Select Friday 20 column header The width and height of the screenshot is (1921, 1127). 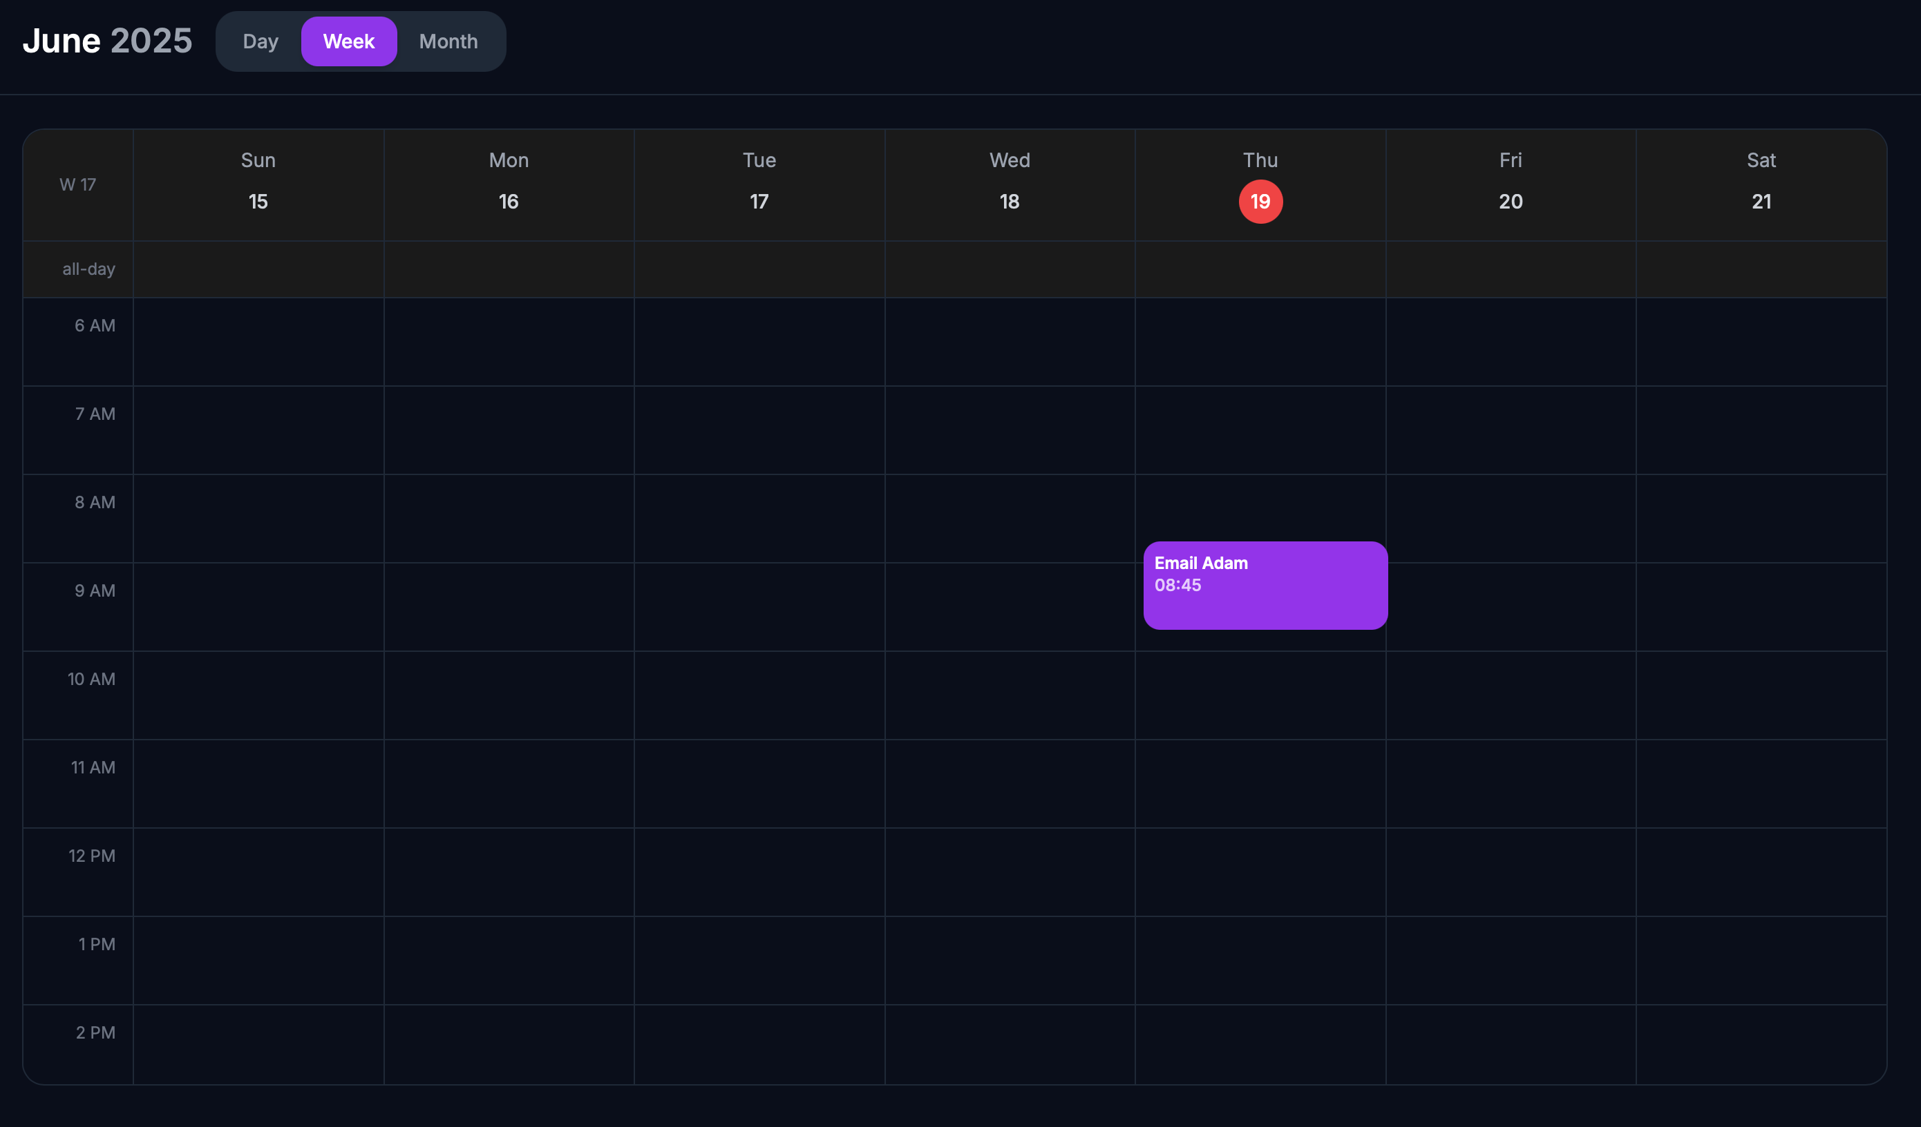point(1510,185)
